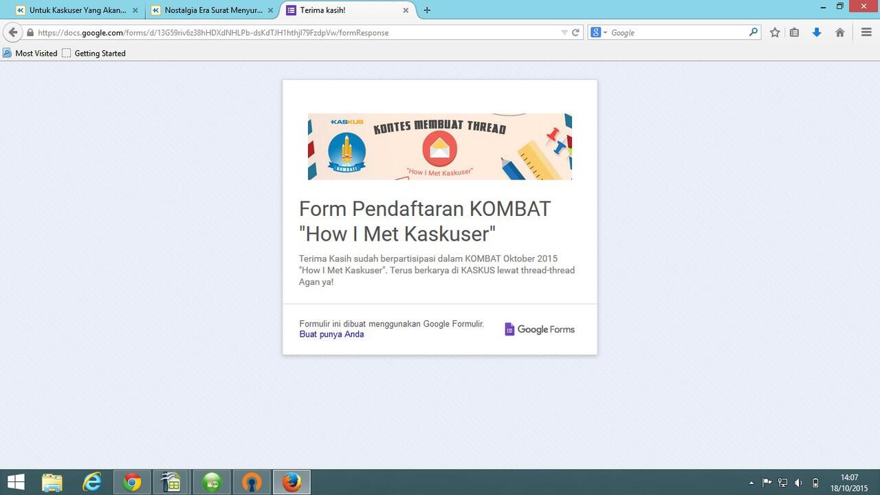Click the 'Buat punya Anda' link
This screenshot has height=495, width=880.
pos(331,334)
